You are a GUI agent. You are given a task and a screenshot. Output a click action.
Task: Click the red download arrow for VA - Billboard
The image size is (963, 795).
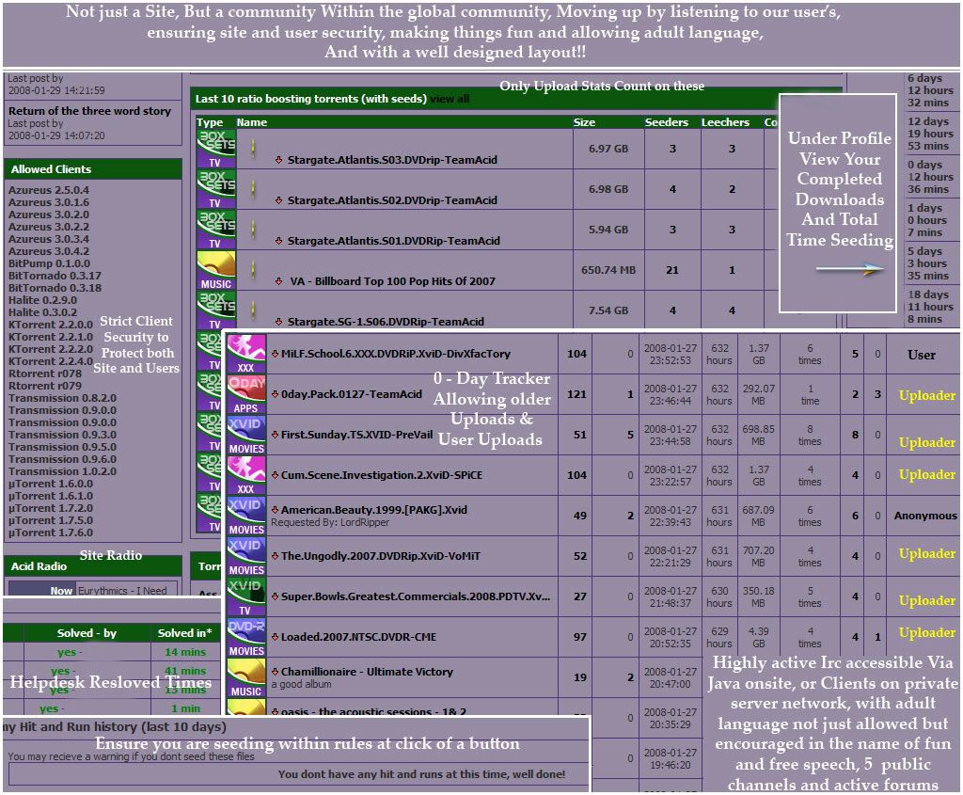(278, 281)
